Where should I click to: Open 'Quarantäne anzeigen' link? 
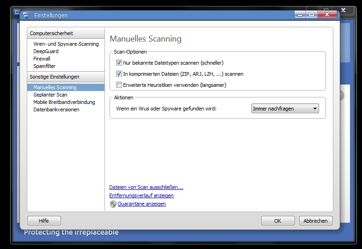pyautogui.click(x=141, y=204)
